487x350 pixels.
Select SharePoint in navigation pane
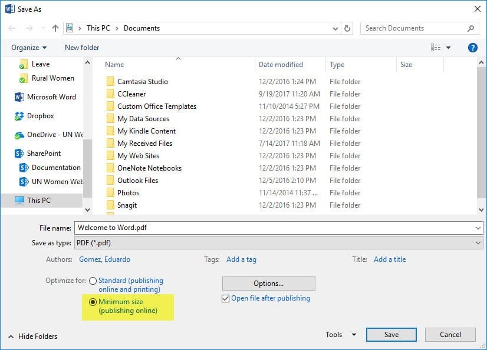tap(38, 154)
